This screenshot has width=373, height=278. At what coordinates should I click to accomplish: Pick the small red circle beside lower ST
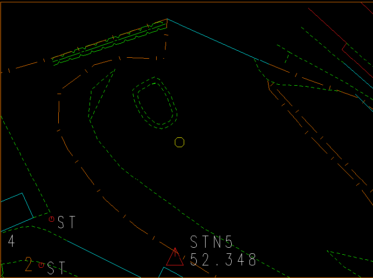click(41, 265)
